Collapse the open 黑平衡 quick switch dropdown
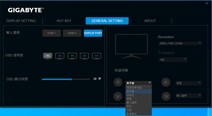212x116 pixels. [139, 83]
